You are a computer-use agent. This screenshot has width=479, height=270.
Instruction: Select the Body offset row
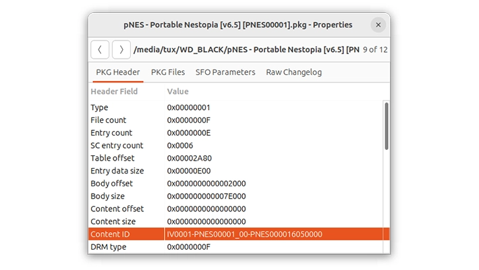tap(235, 184)
